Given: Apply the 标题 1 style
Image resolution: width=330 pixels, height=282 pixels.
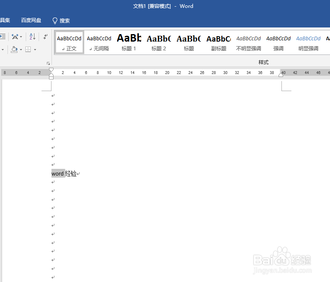Looking at the screenshot, I should (x=129, y=43).
